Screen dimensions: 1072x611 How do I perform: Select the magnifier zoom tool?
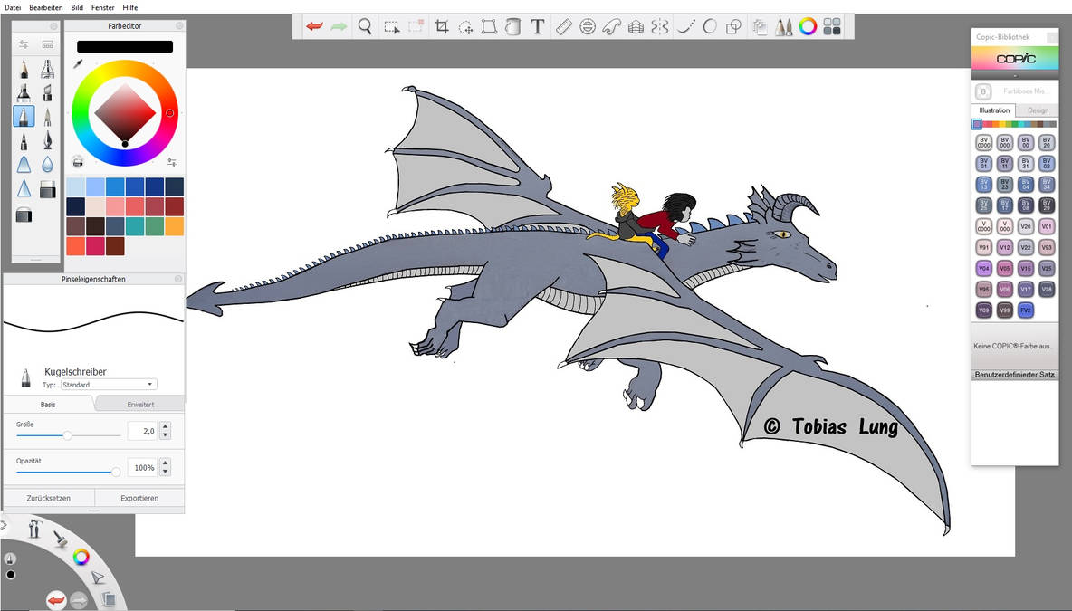(364, 27)
